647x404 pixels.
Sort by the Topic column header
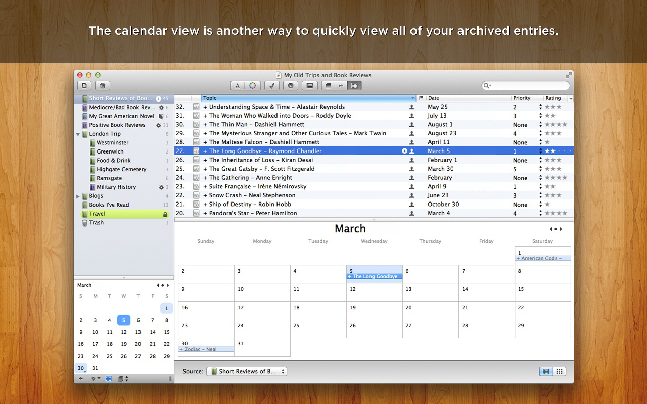pyautogui.click(x=308, y=98)
